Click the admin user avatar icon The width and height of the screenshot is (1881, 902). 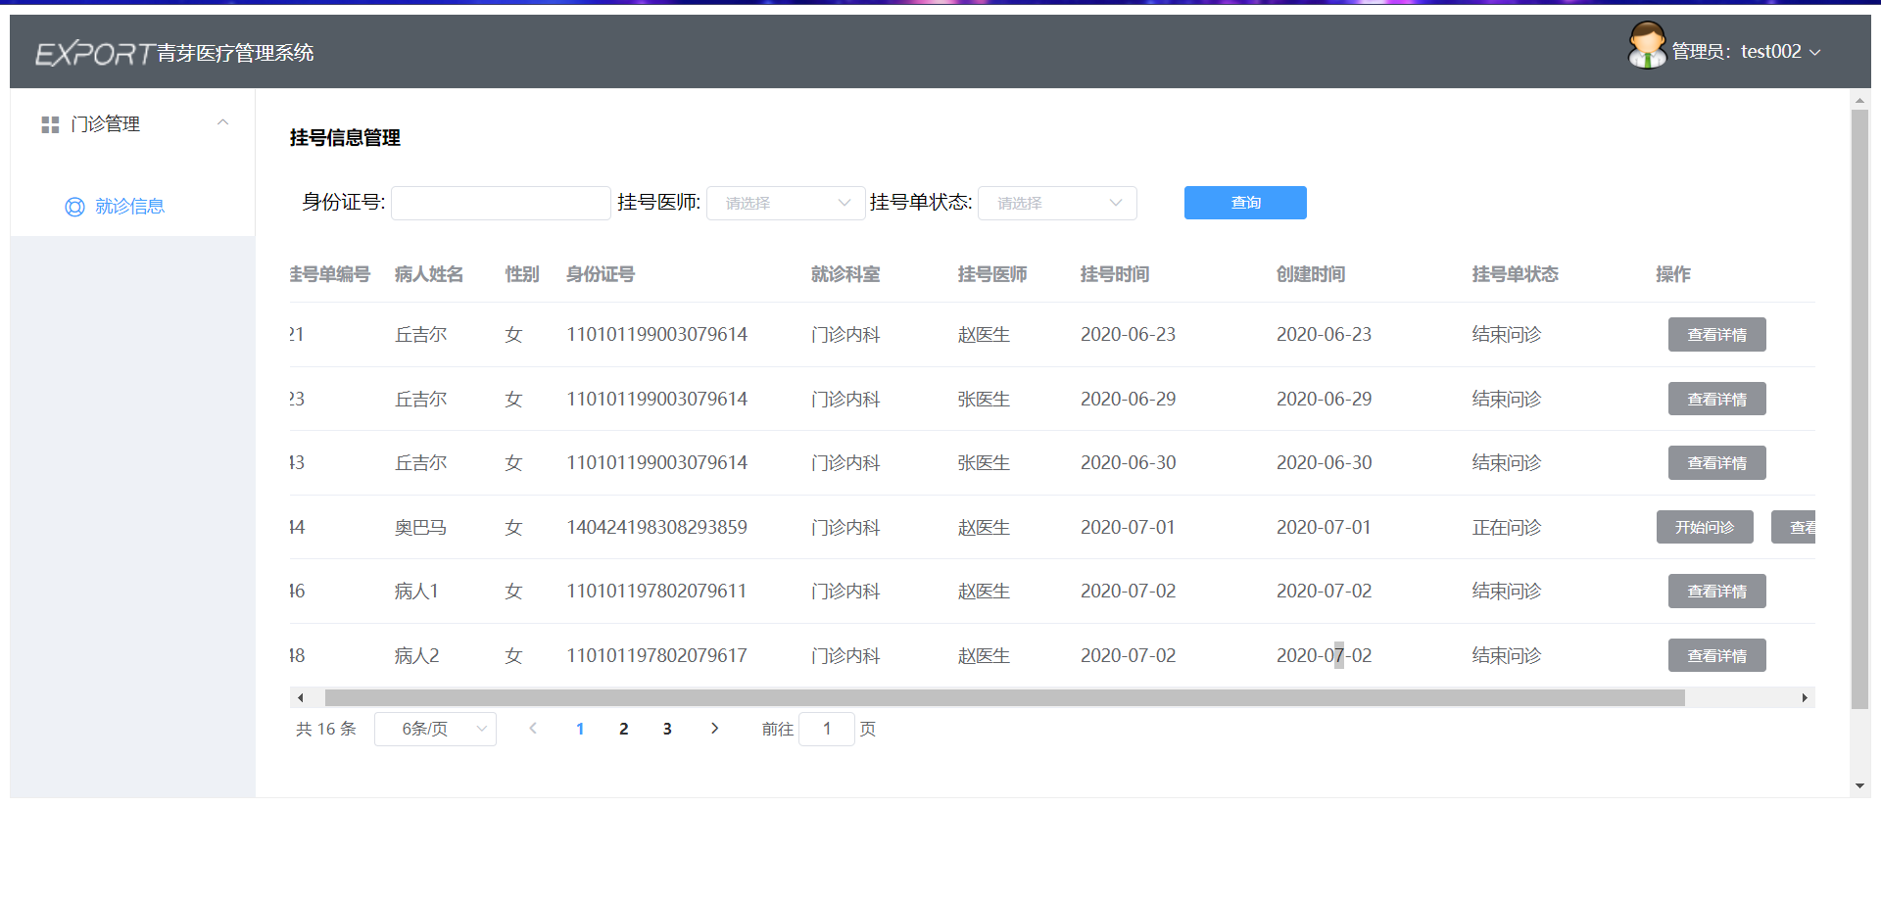pos(1647,46)
